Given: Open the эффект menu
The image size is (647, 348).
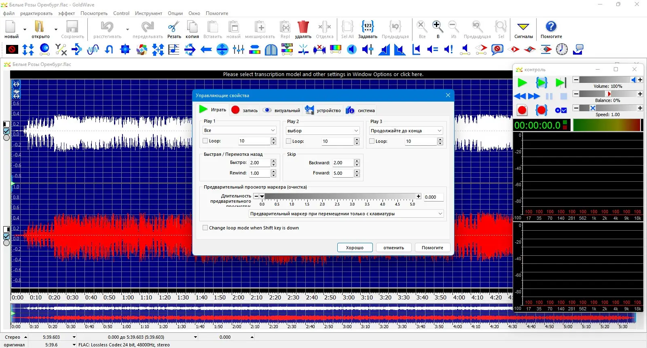Looking at the screenshot, I should point(66,13).
